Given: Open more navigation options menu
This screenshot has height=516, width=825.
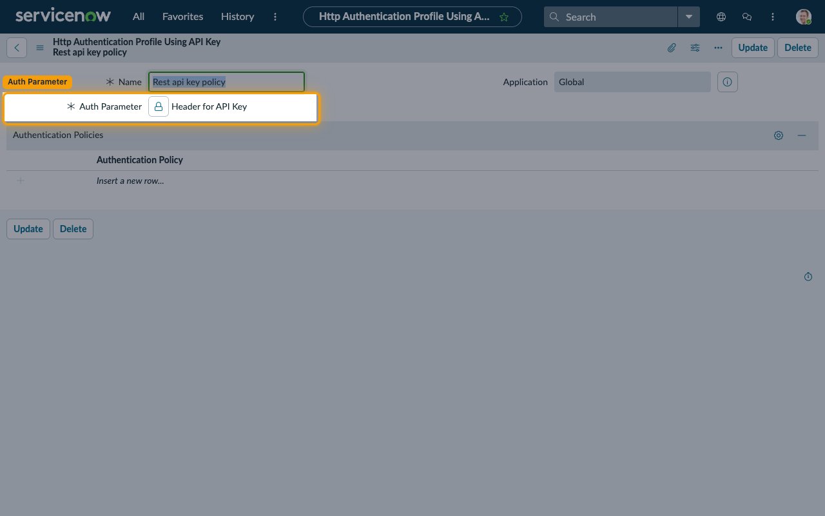Looking at the screenshot, I should [275, 17].
